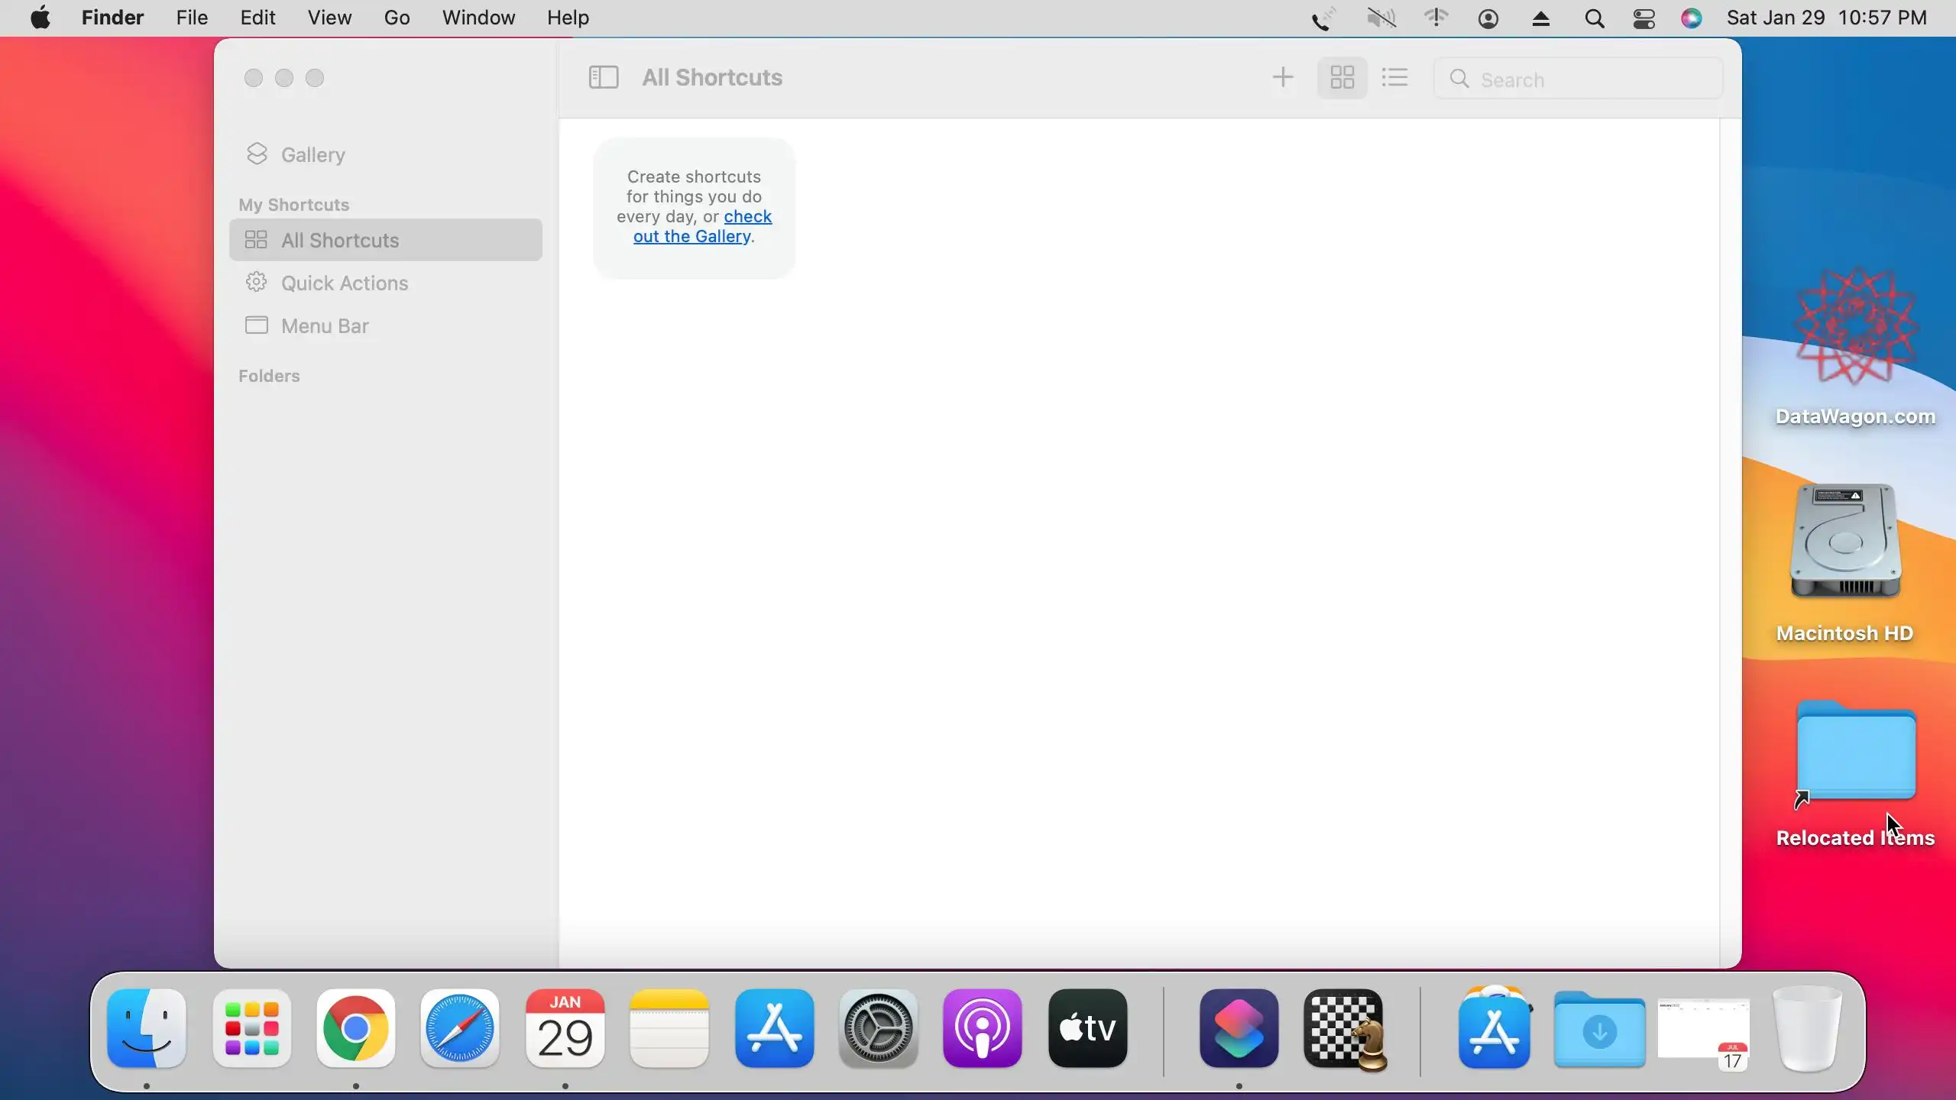Switch to list view layout
The height and width of the screenshot is (1100, 1956).
coord(1395,77)
